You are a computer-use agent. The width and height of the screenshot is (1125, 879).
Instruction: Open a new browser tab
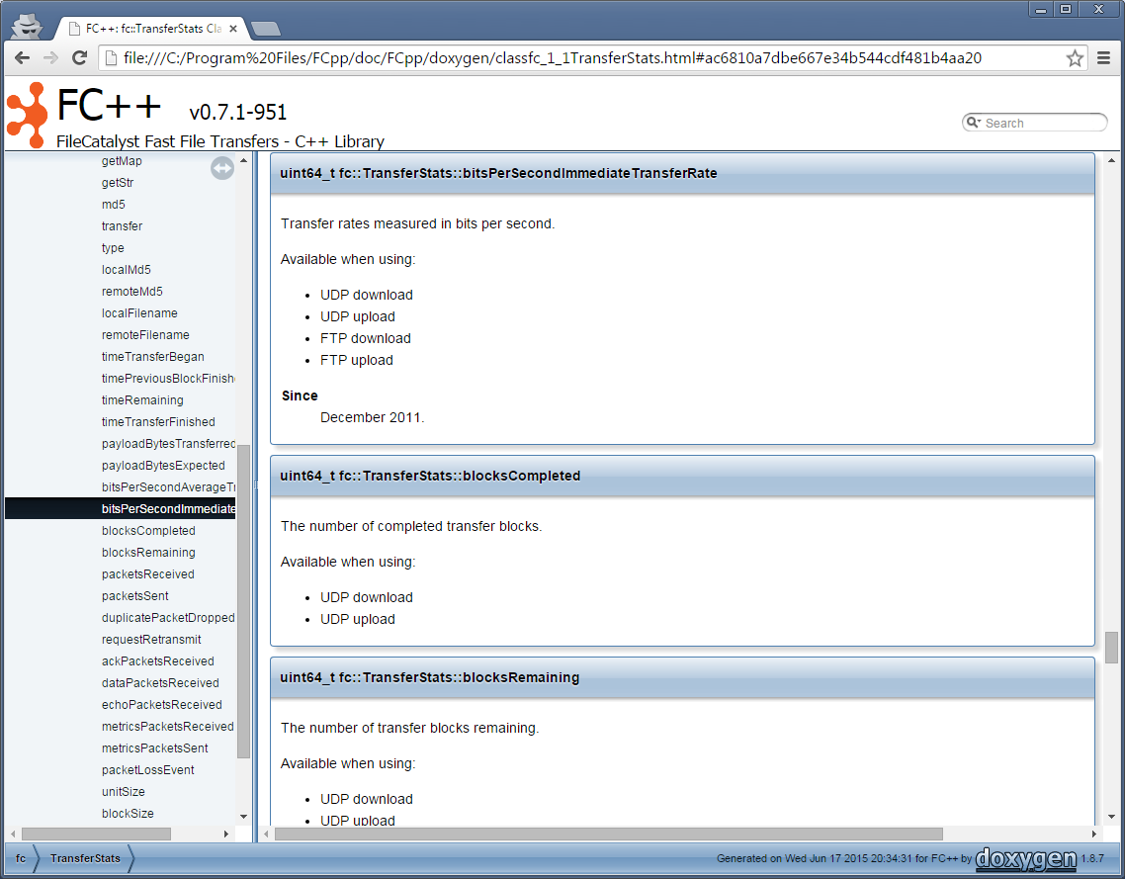pos(265,29)
